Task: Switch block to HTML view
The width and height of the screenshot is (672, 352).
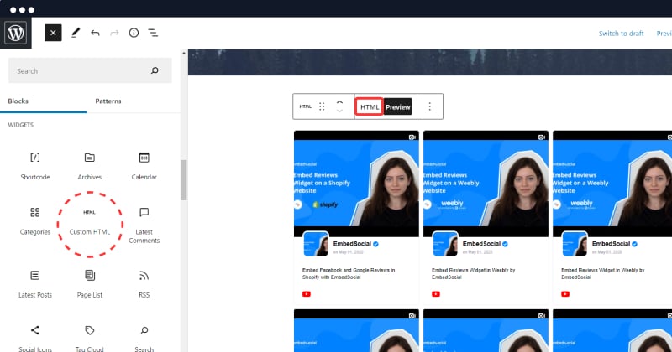Action: coord(370,107)
